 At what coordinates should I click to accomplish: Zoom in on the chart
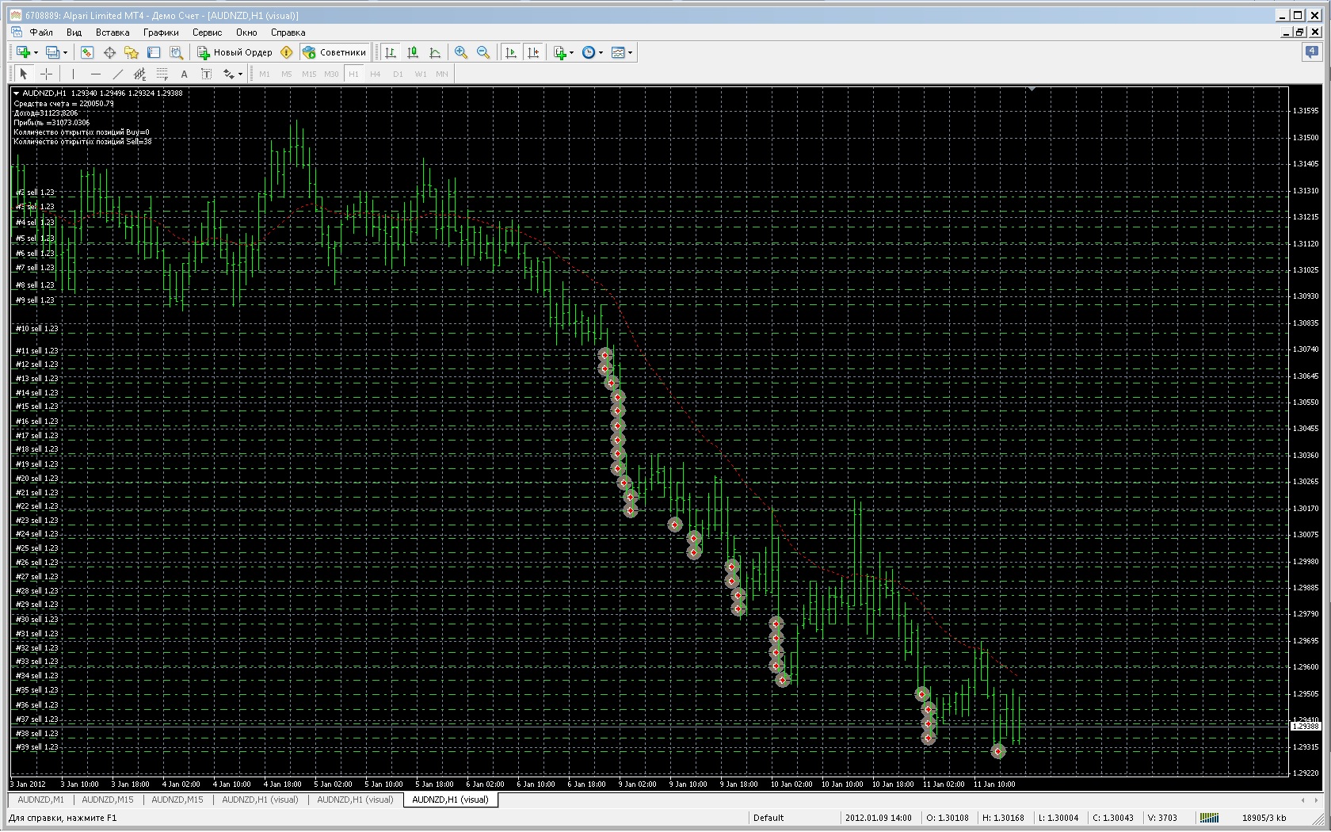click(x=461, y=52)
